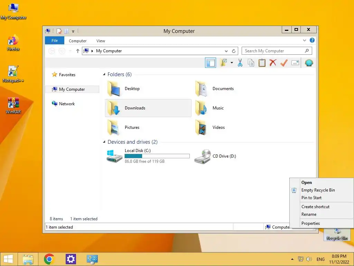Click the My Computer desktop icon
The height and width of the screenshot is (266, 354).
pos(13,11)
